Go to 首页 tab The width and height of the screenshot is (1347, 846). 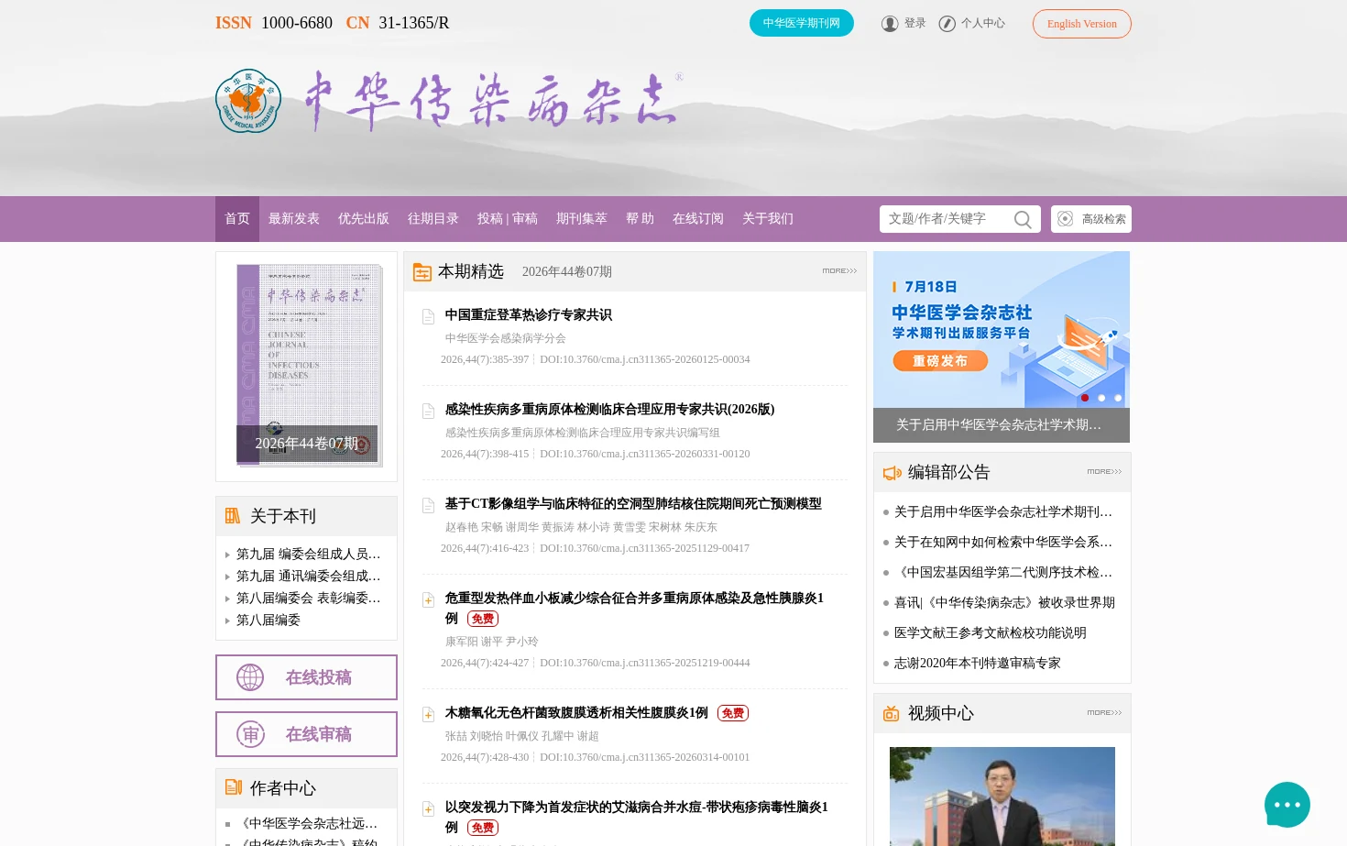tap(237, 219)
